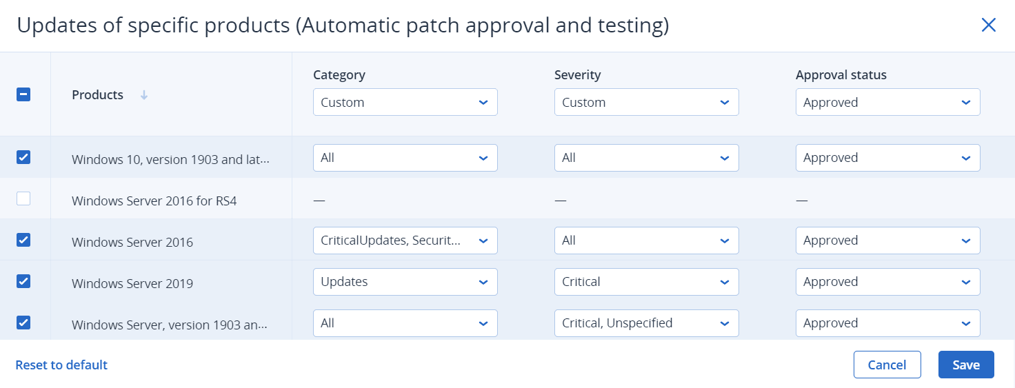1015x388 pixels.
Task: Sort by the Products column header
Action: [98, 95]
